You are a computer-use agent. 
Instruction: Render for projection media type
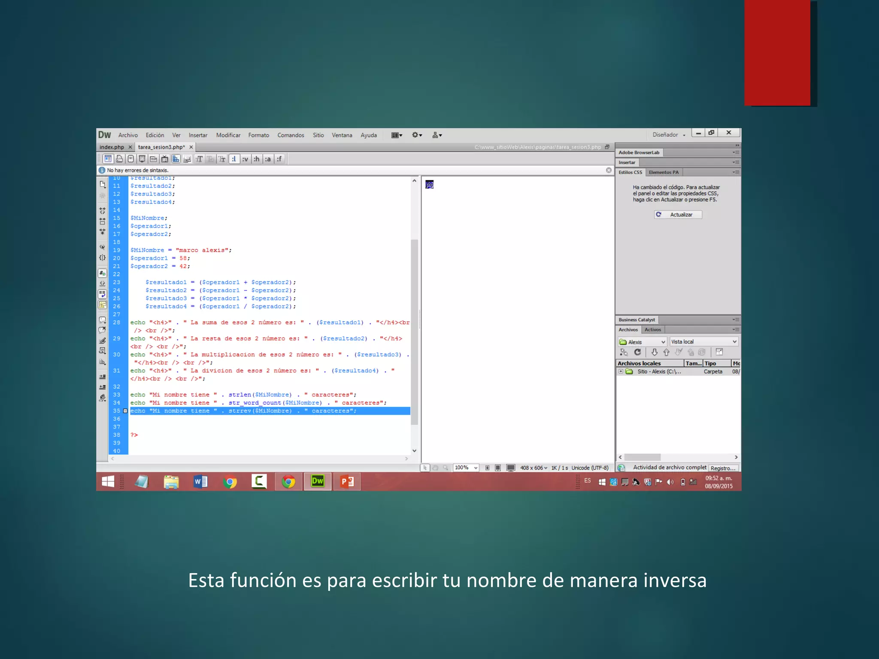point(142,159)
